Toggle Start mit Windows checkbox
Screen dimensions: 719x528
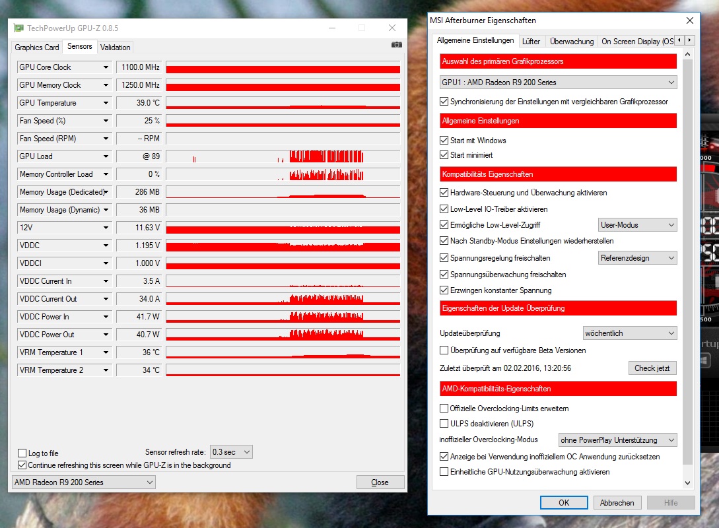click(444, 140)
